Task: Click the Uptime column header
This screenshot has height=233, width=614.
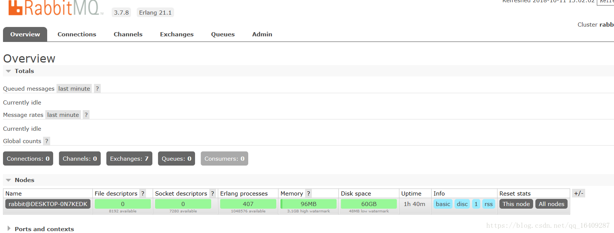Action: tap(411, 194)
